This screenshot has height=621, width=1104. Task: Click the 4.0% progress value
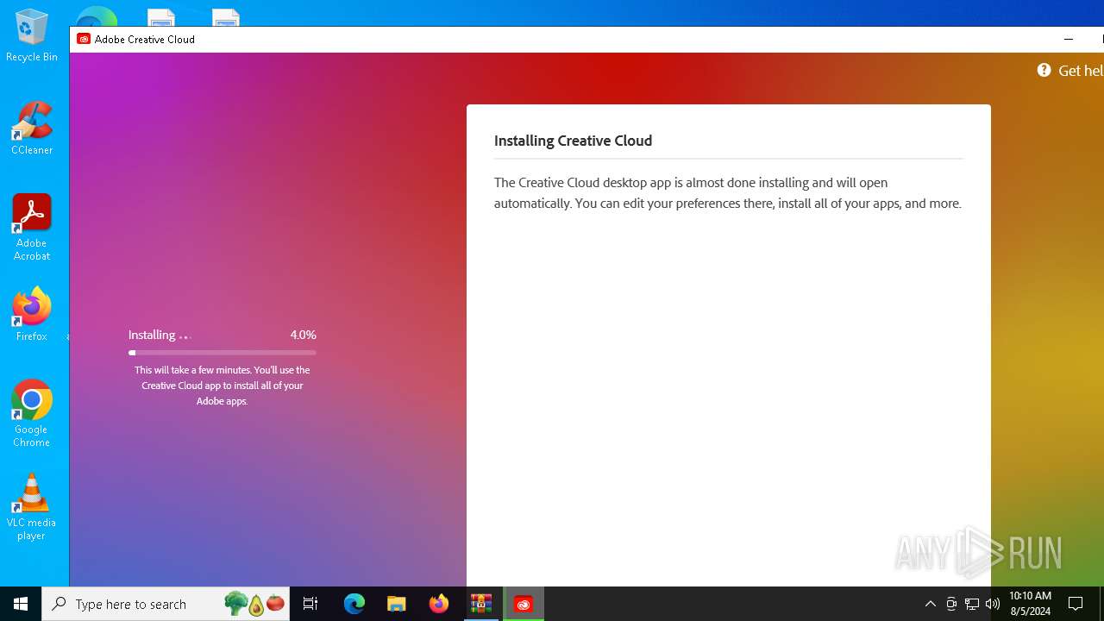(303, 335)
